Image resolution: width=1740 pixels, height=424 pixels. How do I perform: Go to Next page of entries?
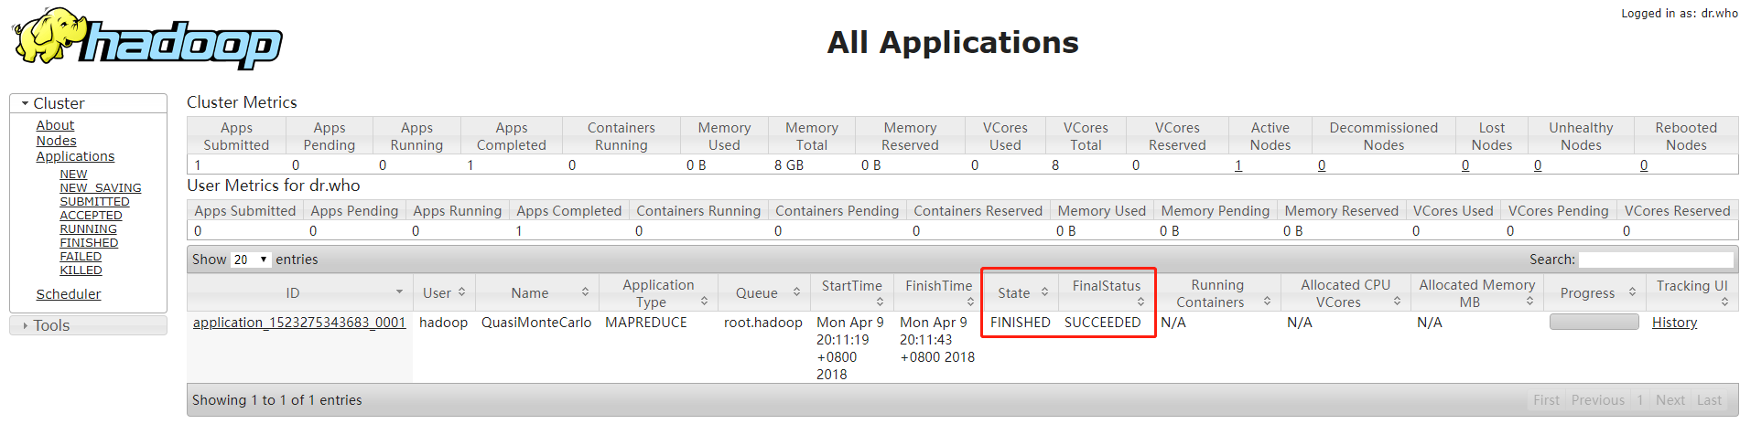1670,400
